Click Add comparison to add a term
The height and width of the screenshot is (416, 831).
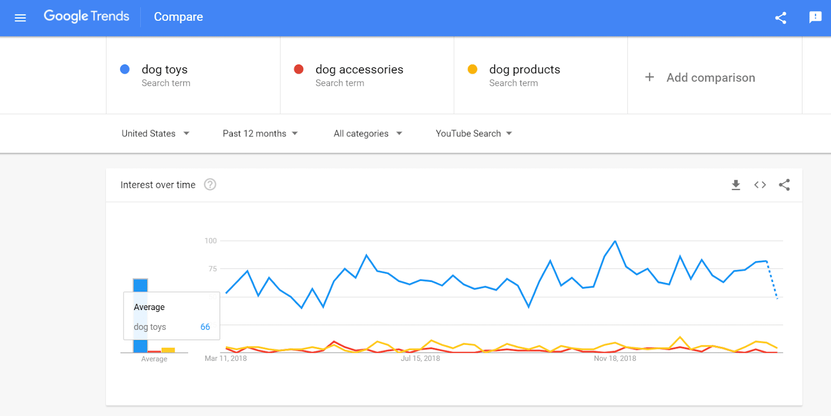coord(711,77)
